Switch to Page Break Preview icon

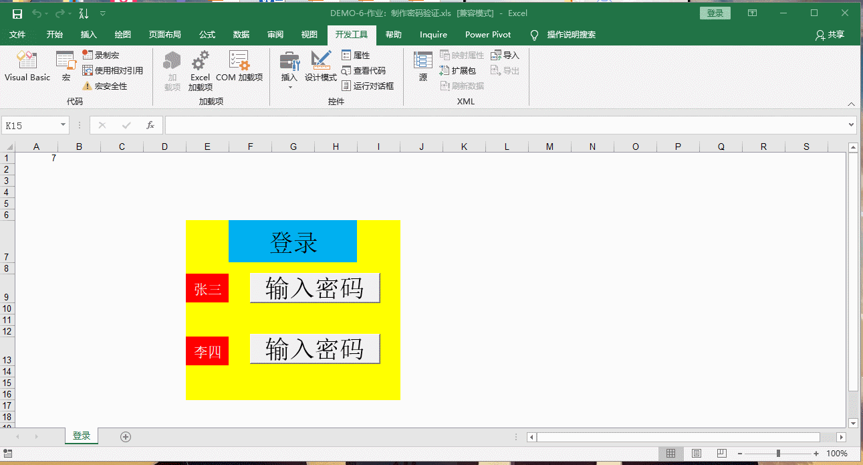coord(722,454)
